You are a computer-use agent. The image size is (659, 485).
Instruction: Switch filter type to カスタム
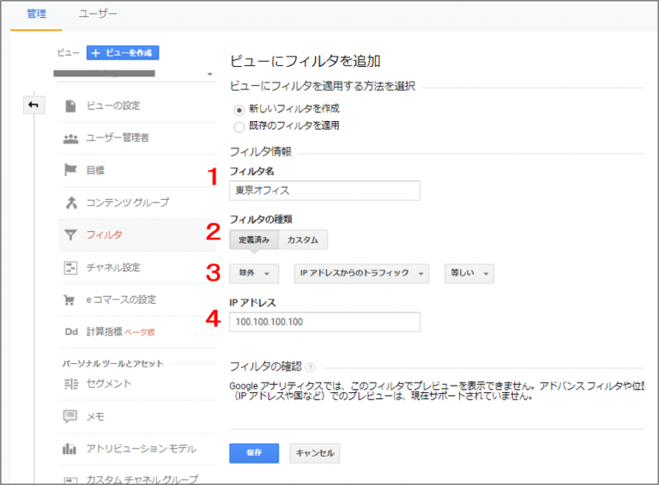pyautogui.click(x=304, y=239)
